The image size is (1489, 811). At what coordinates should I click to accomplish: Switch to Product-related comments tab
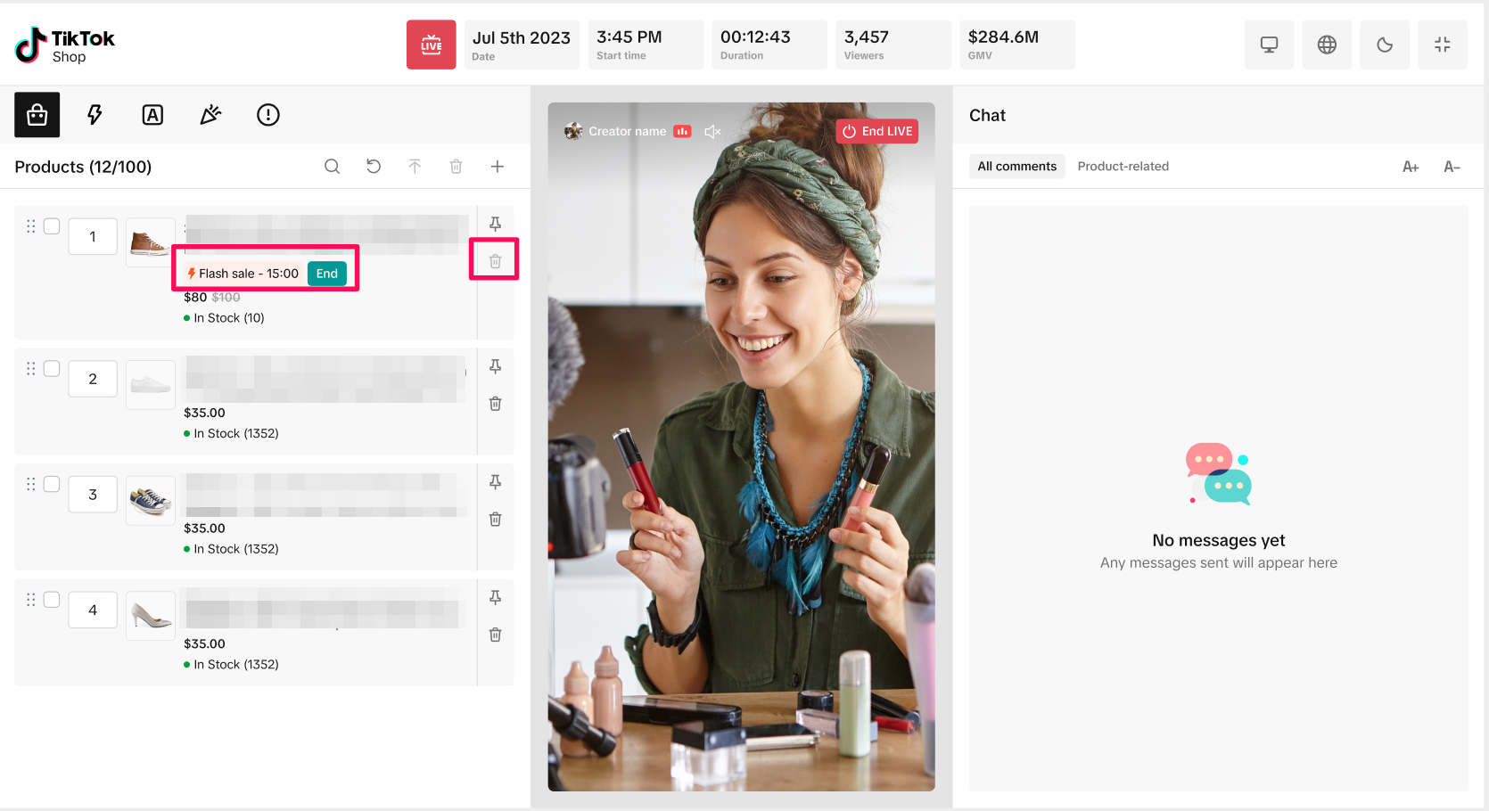1123,167
